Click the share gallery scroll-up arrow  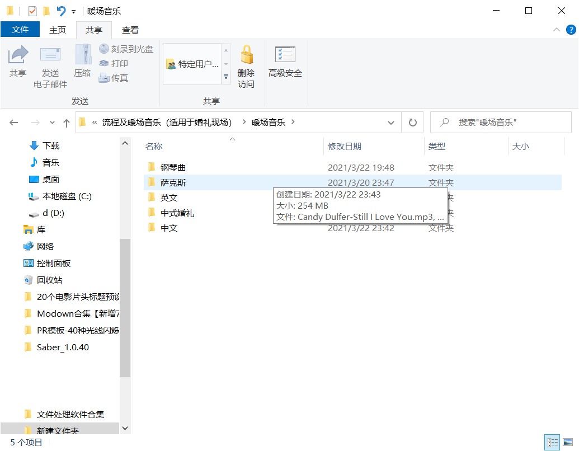point(226,50)
